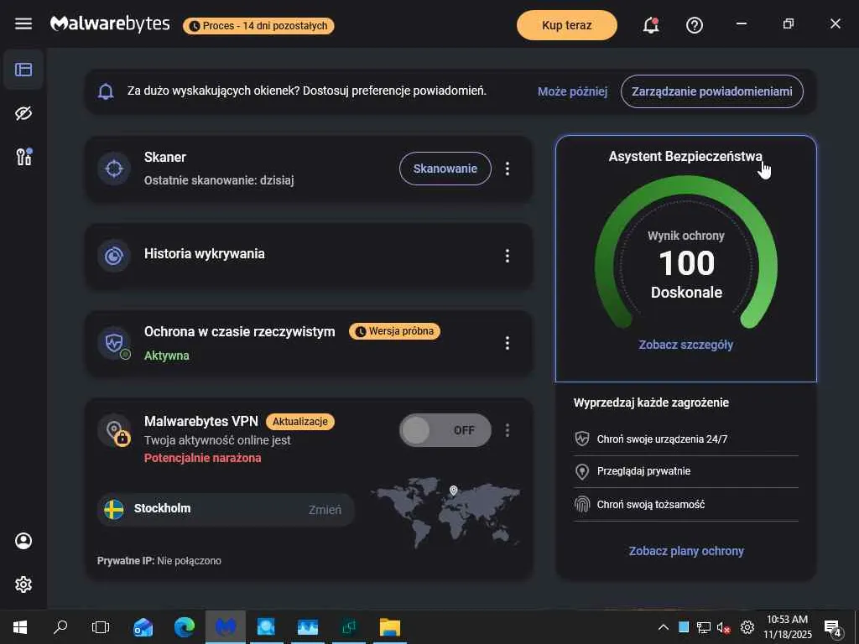The width and height of the screenshot is (859, 644).
Task: Select Chroń swoje urządzenia 24/7 row
Action: point(686,439)
